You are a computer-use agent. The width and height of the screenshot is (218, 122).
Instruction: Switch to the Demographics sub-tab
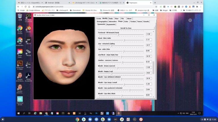pyautogui.click(x=102, y=21)
